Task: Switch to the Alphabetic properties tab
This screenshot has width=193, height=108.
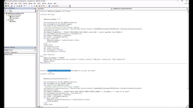Action: (7, 52)
